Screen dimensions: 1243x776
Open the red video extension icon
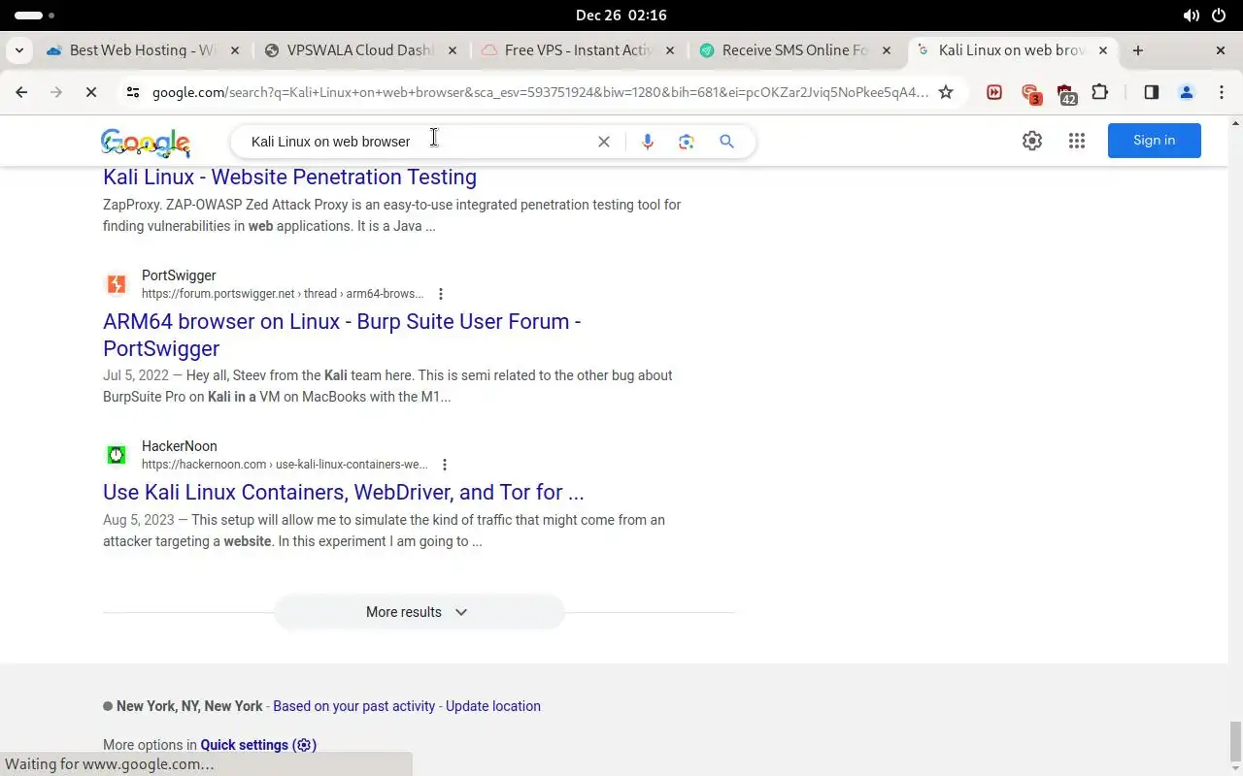tap(994, 92)
